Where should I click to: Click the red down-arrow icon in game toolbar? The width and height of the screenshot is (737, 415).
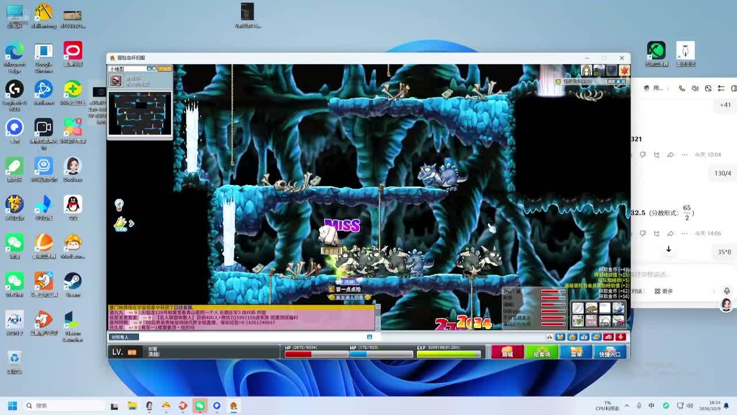pyautogui.click(x=621, y=337)
